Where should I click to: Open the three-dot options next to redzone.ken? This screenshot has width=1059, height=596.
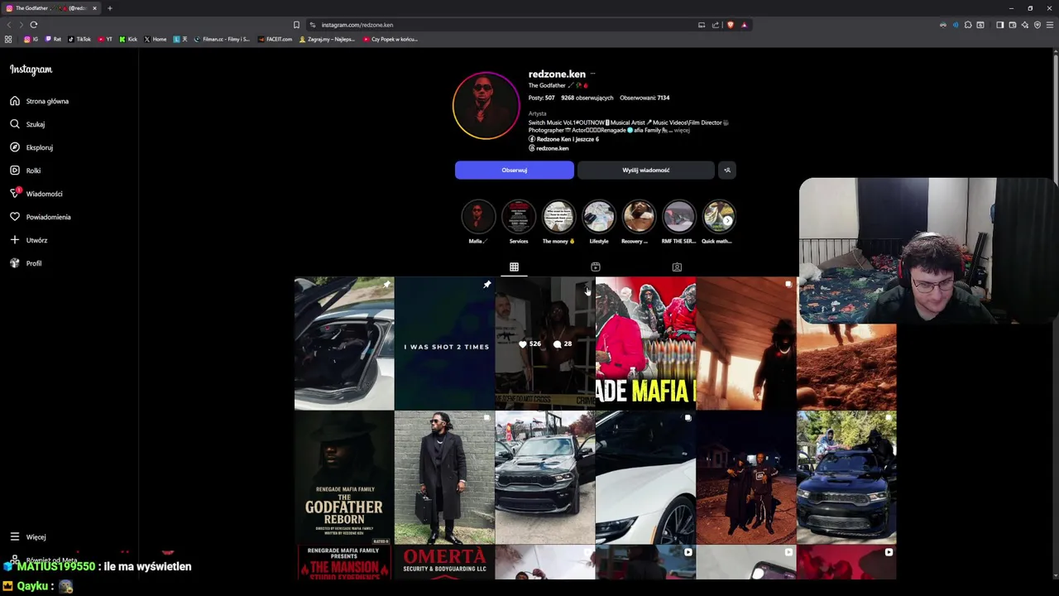(592, 74)
